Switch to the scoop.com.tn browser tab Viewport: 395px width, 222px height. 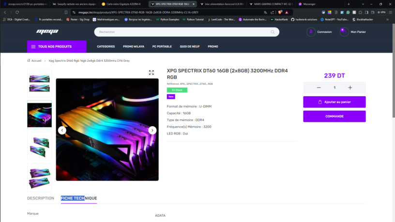(x=25, y=4)
